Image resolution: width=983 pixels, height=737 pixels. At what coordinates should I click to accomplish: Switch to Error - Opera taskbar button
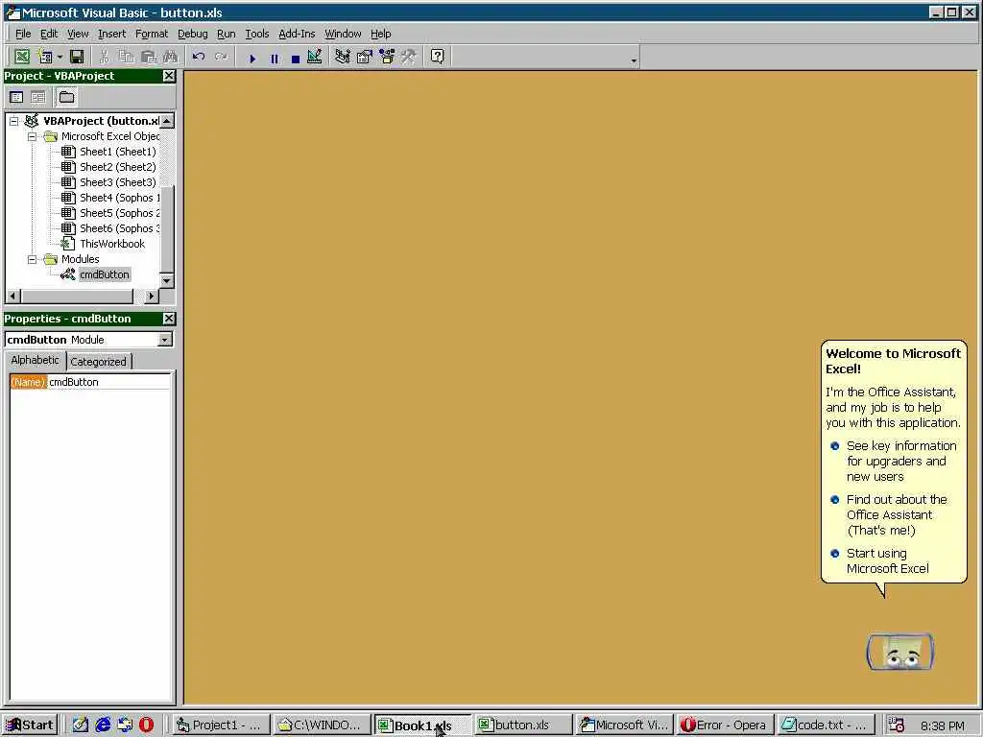point(724,725)
